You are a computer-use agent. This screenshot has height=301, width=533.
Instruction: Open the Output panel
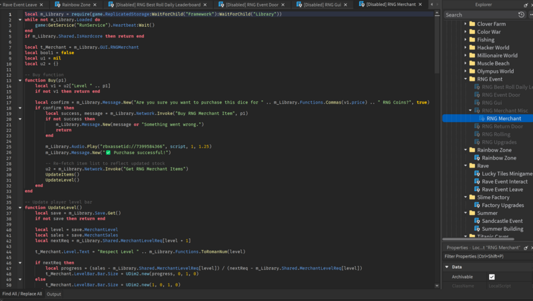53,294
